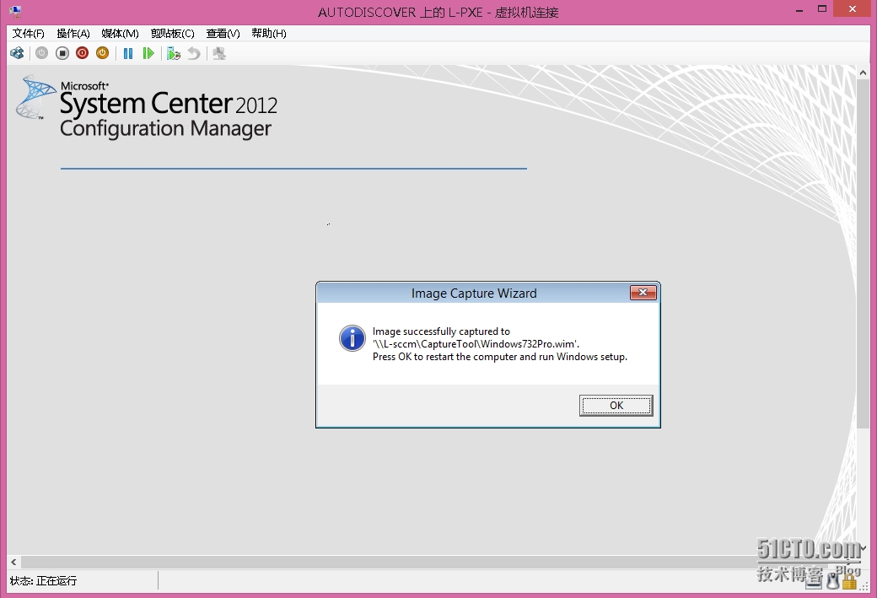Click the horizontal scrollbar left arrow
This screenshot has height=598, width=877.
14,562
